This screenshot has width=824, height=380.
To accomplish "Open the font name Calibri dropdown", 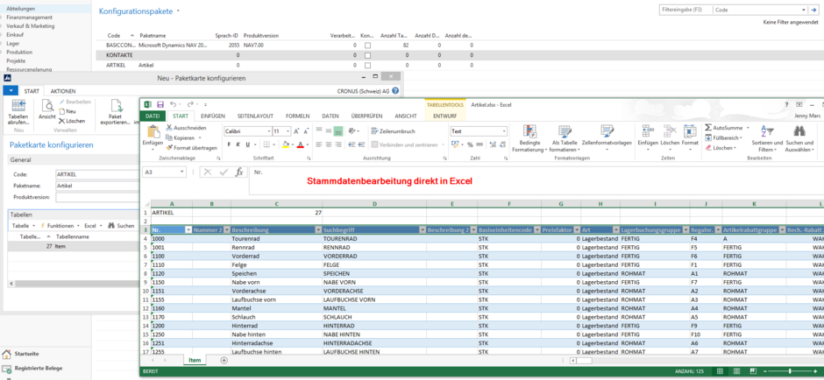I will [x=269, y=131].
